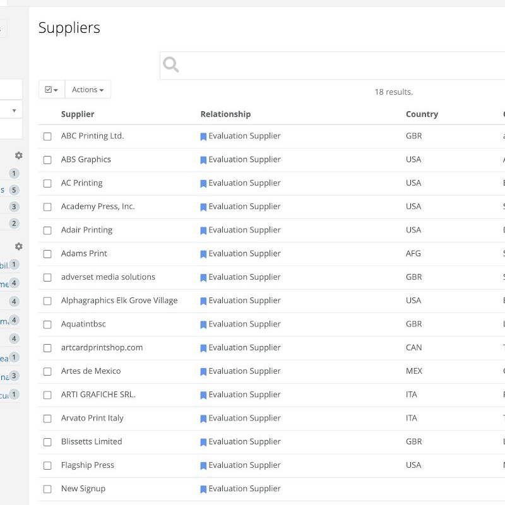Tick the checkbox for ABC Printing Ltd.
This screenshot has height=505, width=505.
tap(47, 136)
